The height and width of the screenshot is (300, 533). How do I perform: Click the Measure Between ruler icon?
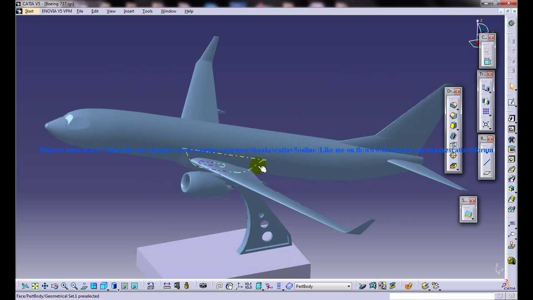tap(167, 286)
